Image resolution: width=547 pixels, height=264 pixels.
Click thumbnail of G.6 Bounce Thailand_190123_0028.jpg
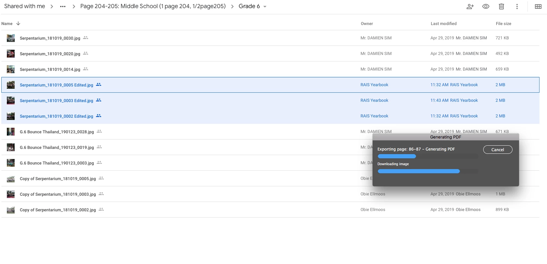coord(11,132)
